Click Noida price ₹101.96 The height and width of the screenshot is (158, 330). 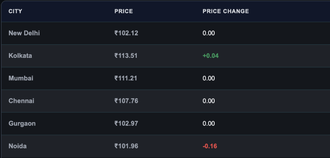pos(126,146)
